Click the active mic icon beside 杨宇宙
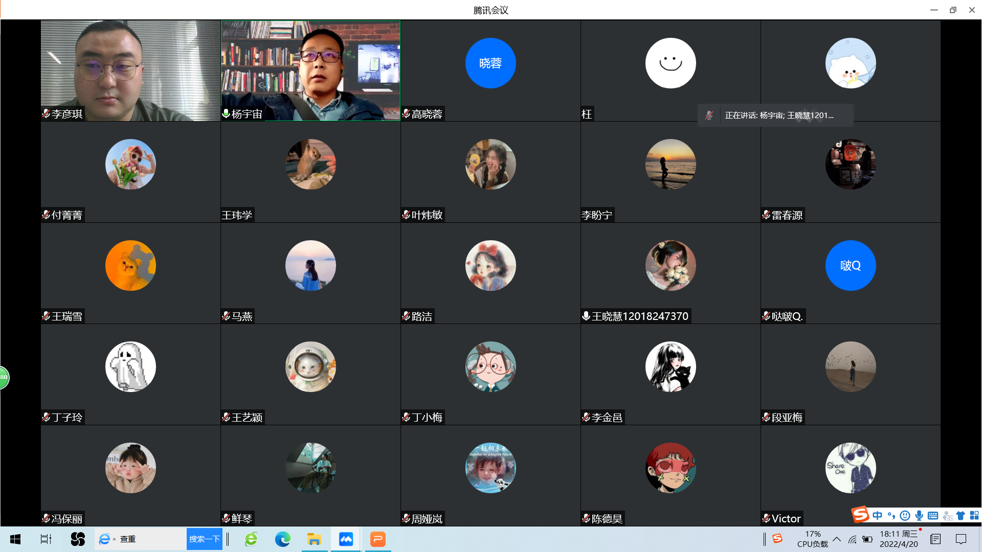This screenshot has height=552, width=982. pos(226,114)
